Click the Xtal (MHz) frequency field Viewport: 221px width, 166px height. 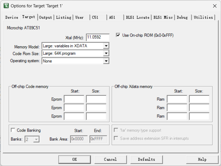tap(98, 37)
